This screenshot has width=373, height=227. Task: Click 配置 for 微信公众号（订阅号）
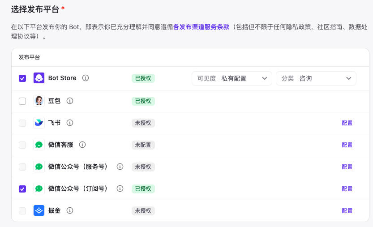(347, 188)
